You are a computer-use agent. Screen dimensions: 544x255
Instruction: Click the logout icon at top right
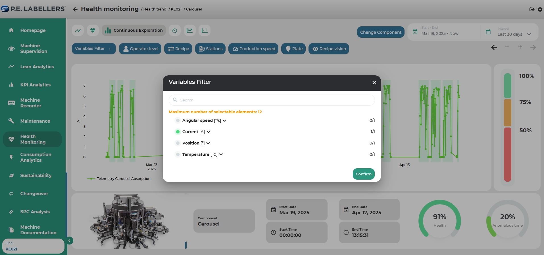tap(532, 9)
